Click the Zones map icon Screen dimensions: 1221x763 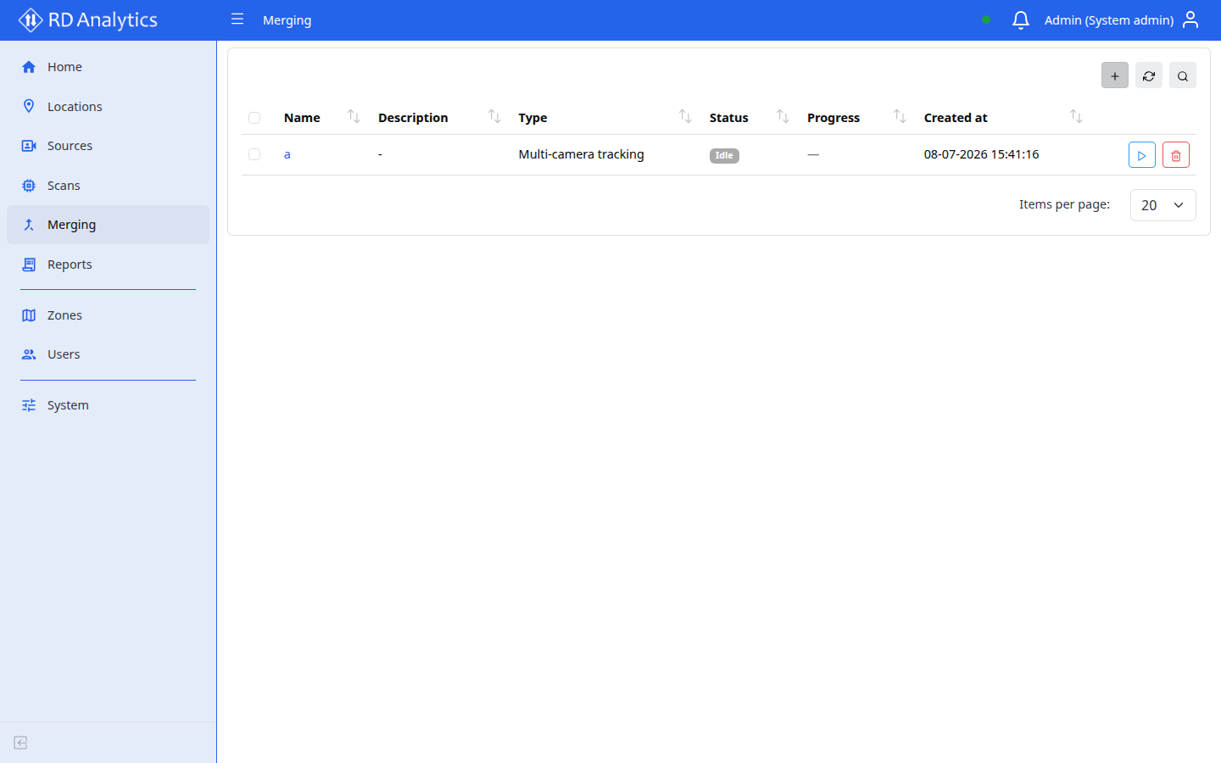tap(29, 315)
